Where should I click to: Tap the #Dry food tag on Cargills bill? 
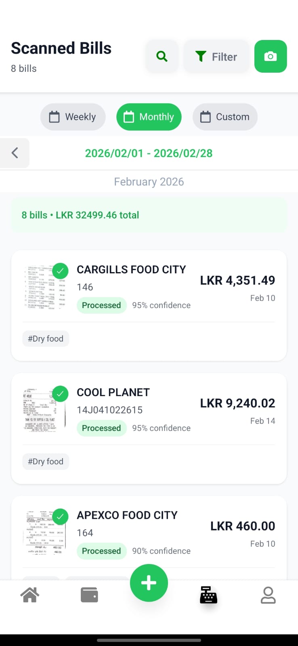pyautogui.click(x=46, y=339)
